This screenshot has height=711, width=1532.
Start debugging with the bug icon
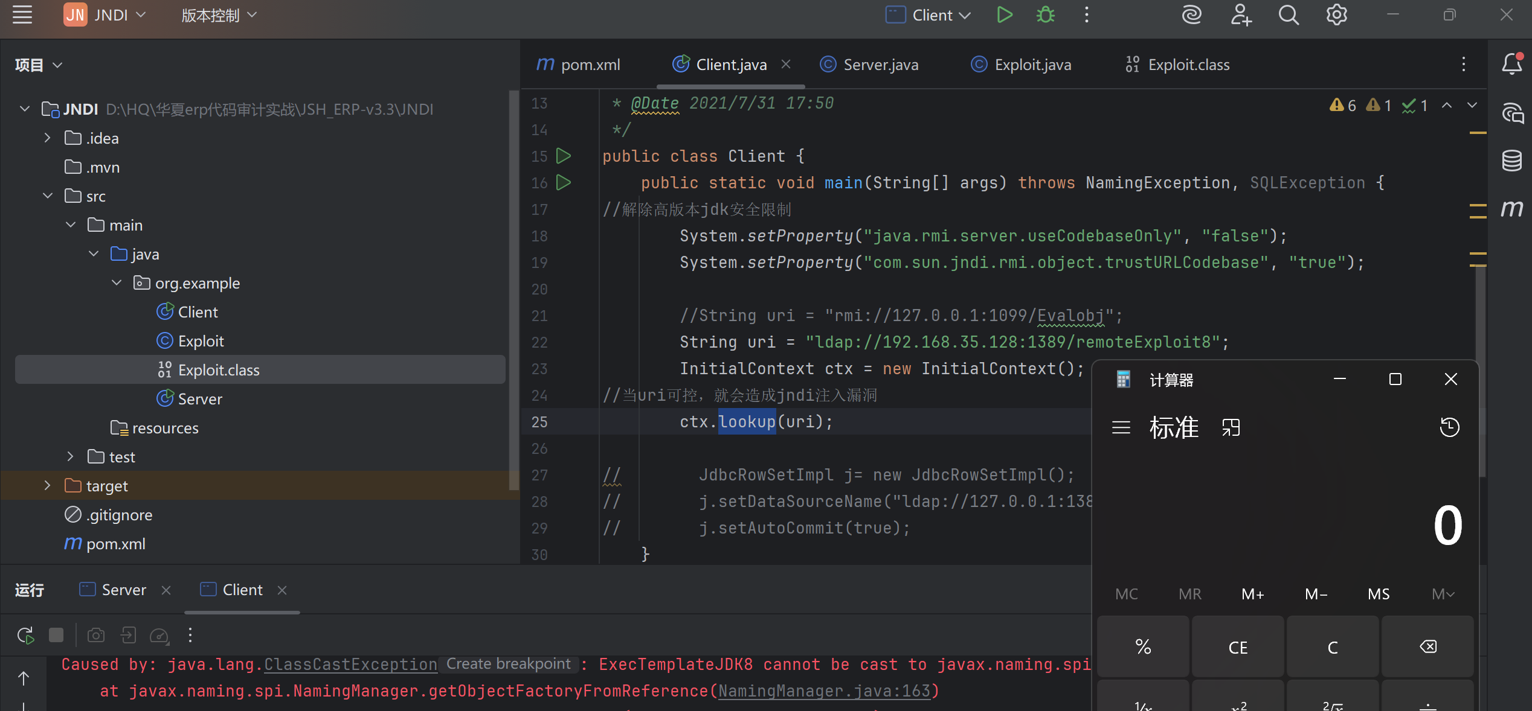click(1046, 15)
